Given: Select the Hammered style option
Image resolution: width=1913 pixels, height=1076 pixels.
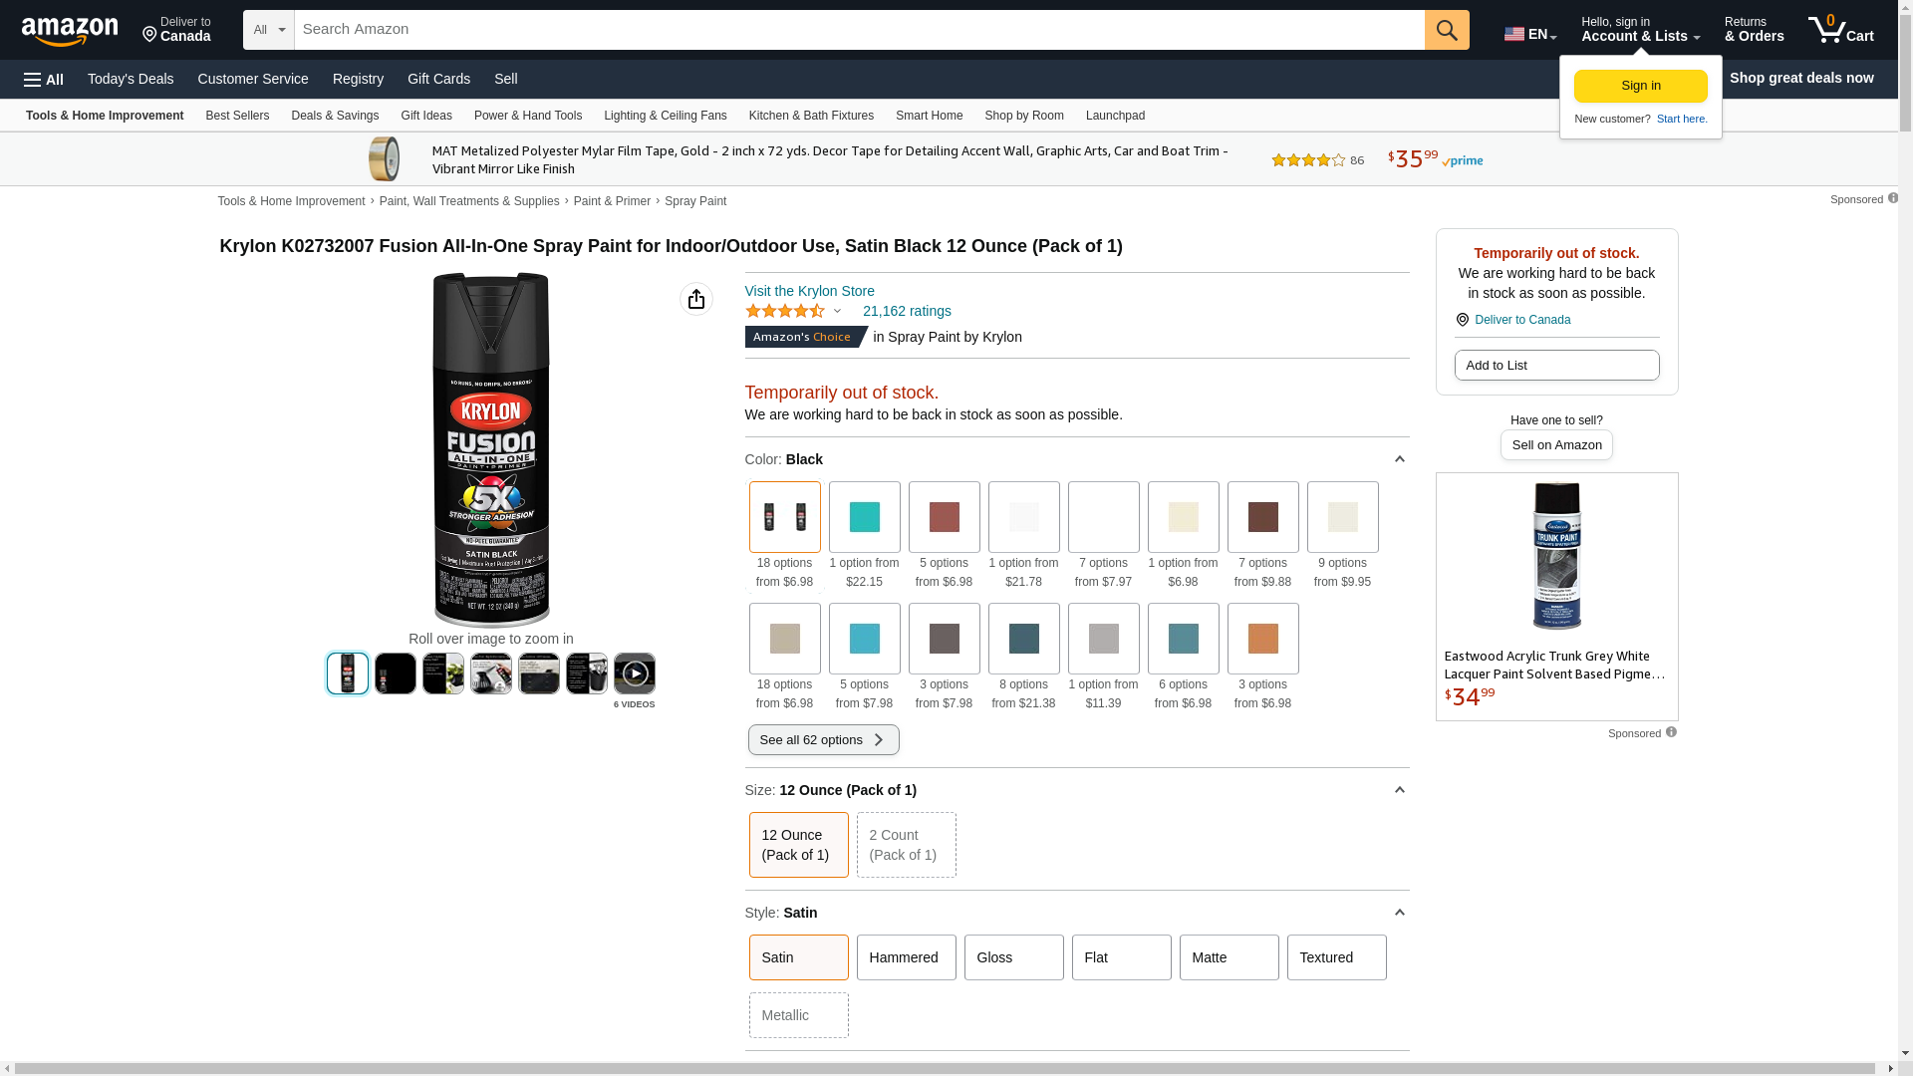Looking at the screenshot, I should 905,957.
